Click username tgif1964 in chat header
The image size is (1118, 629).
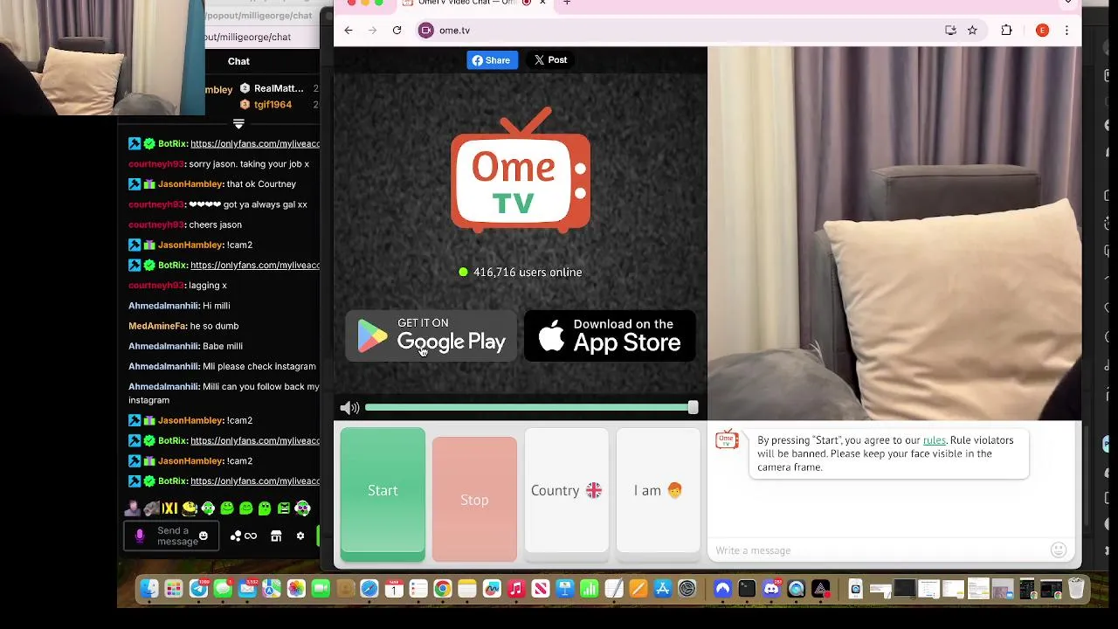[x=273, y=105]
